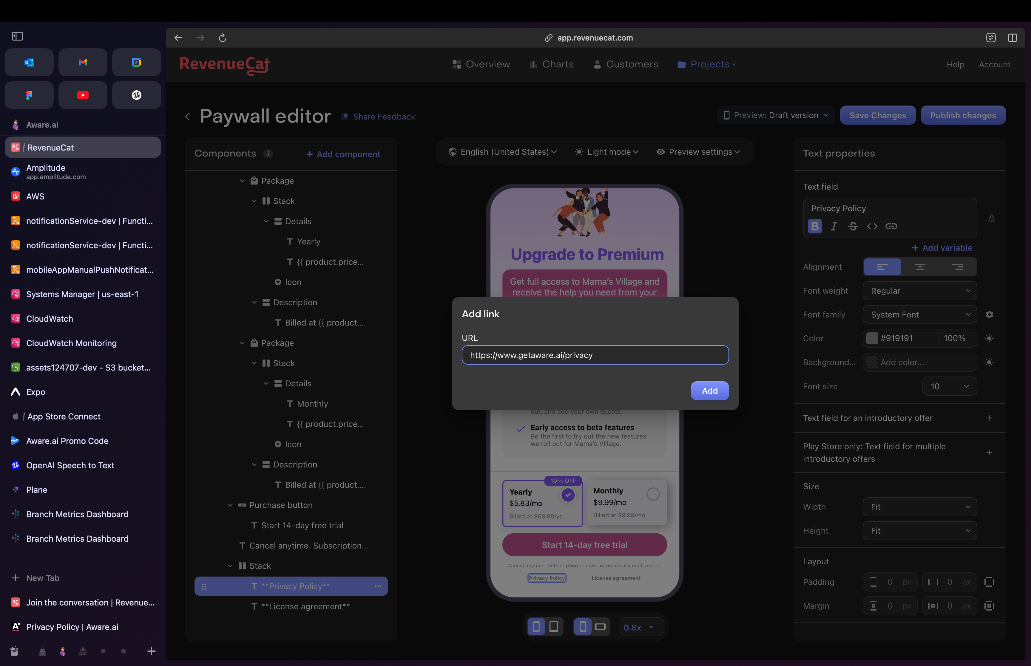The image size is (1031, 666).
Task: Open the Width Fit dropdown
Action: [920, 507]
